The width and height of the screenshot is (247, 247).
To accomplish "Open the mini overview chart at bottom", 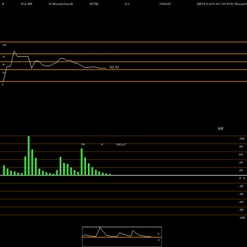I will [x=122, y=237].
